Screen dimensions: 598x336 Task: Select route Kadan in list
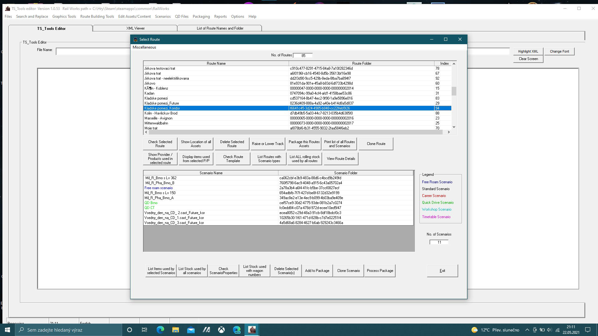pyautogui.click(x=297, y=93)
